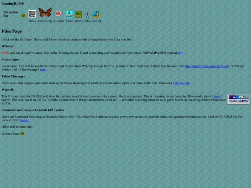Click the Command and Conquer Generals 1.07 Trainer heading
Screen dimensions: 251x188
(33, 110)
